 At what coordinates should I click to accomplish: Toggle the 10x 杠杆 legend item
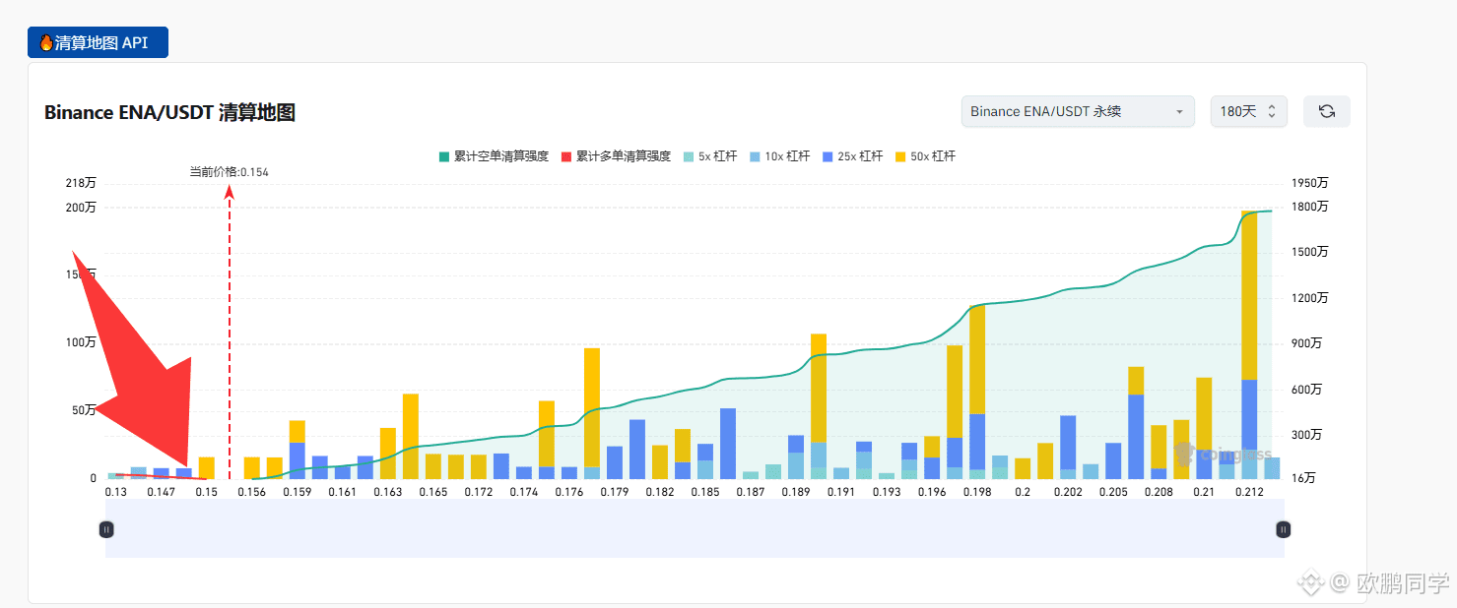(x=779, y=155)
